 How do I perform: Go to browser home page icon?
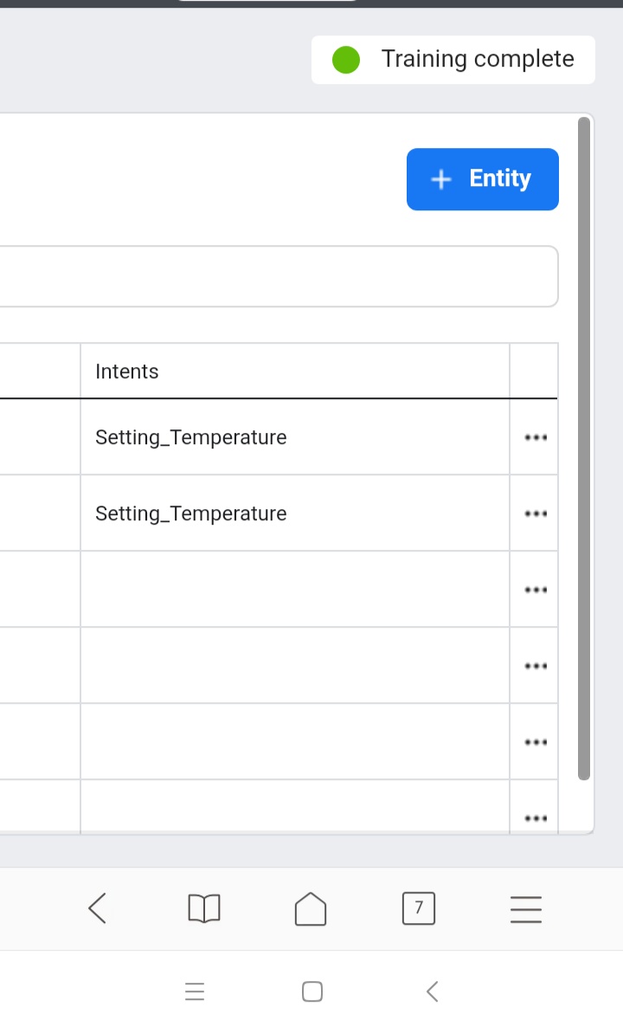(x=311, y=908)
